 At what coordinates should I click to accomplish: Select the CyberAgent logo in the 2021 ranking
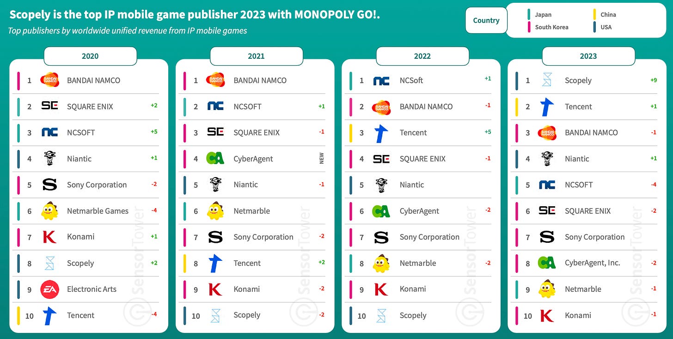[x=215, y=159]
